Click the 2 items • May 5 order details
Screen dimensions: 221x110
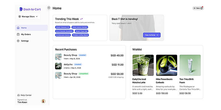(x=72, y=68)
